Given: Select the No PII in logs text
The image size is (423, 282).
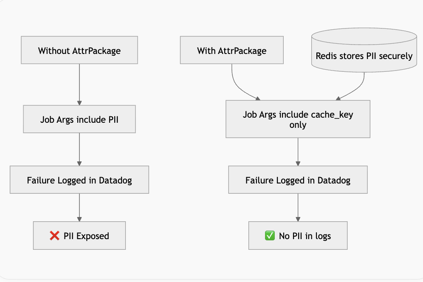Looking at the screenshot, I should [305, 236].
